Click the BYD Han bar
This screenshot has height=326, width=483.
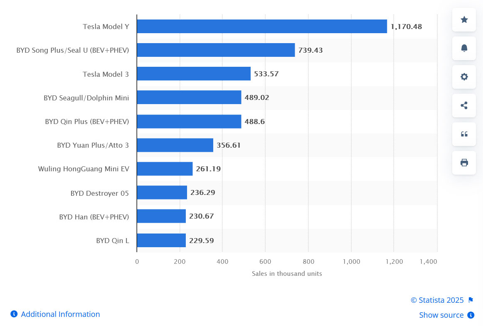[x=161, y=216]
